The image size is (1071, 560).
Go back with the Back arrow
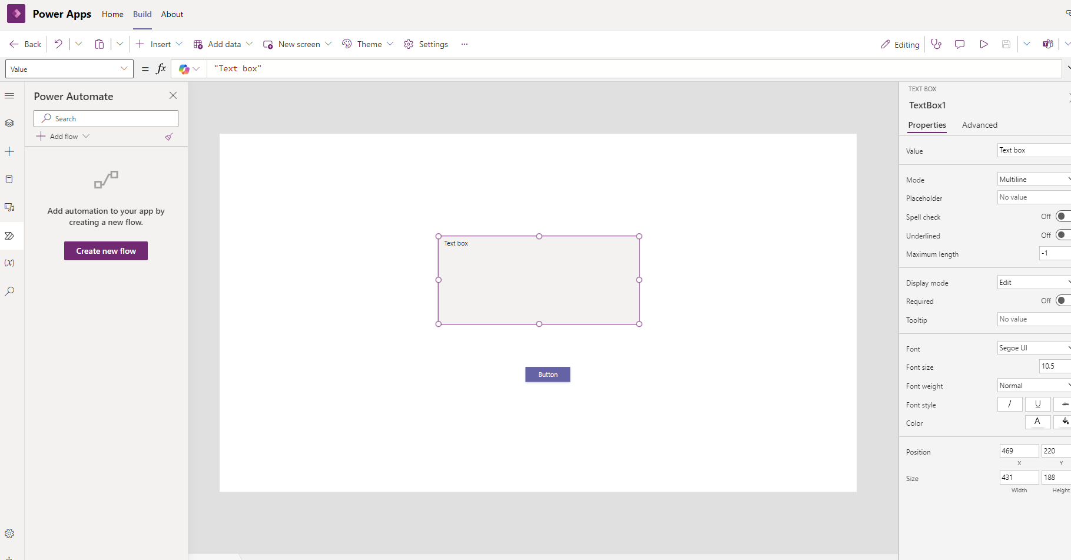pyautogui.click(x=25, y=44)
